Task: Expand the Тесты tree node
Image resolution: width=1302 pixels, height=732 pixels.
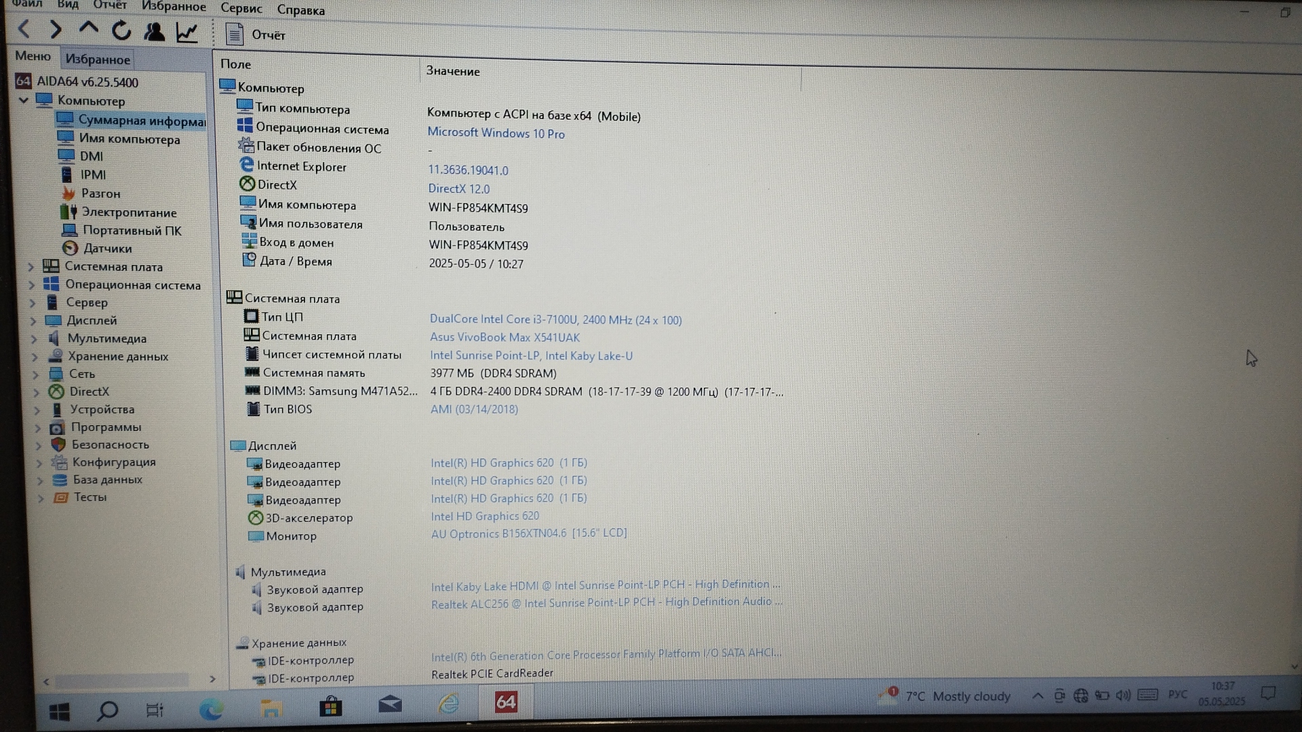Action: tap(40, 498)
